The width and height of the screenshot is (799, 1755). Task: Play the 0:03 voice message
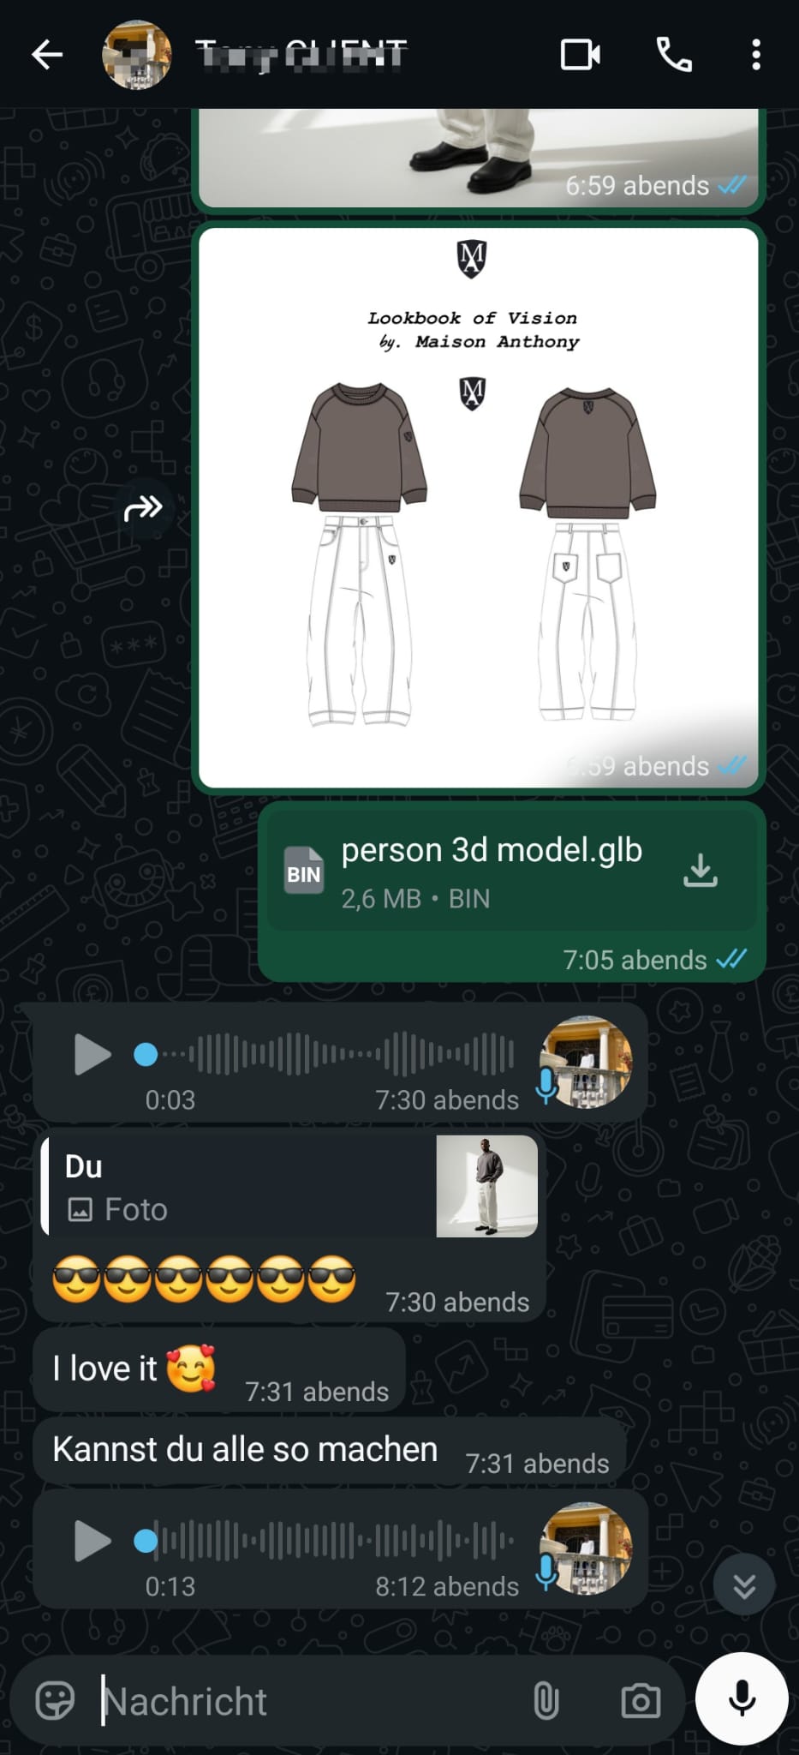pyautogui.click(x=92, y=1054)
